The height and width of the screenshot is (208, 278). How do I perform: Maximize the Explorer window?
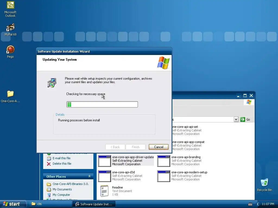pyautogui.click(x=245, y=96)
